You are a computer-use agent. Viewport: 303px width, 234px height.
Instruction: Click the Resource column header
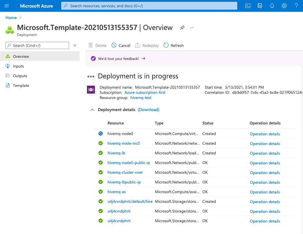115,123
